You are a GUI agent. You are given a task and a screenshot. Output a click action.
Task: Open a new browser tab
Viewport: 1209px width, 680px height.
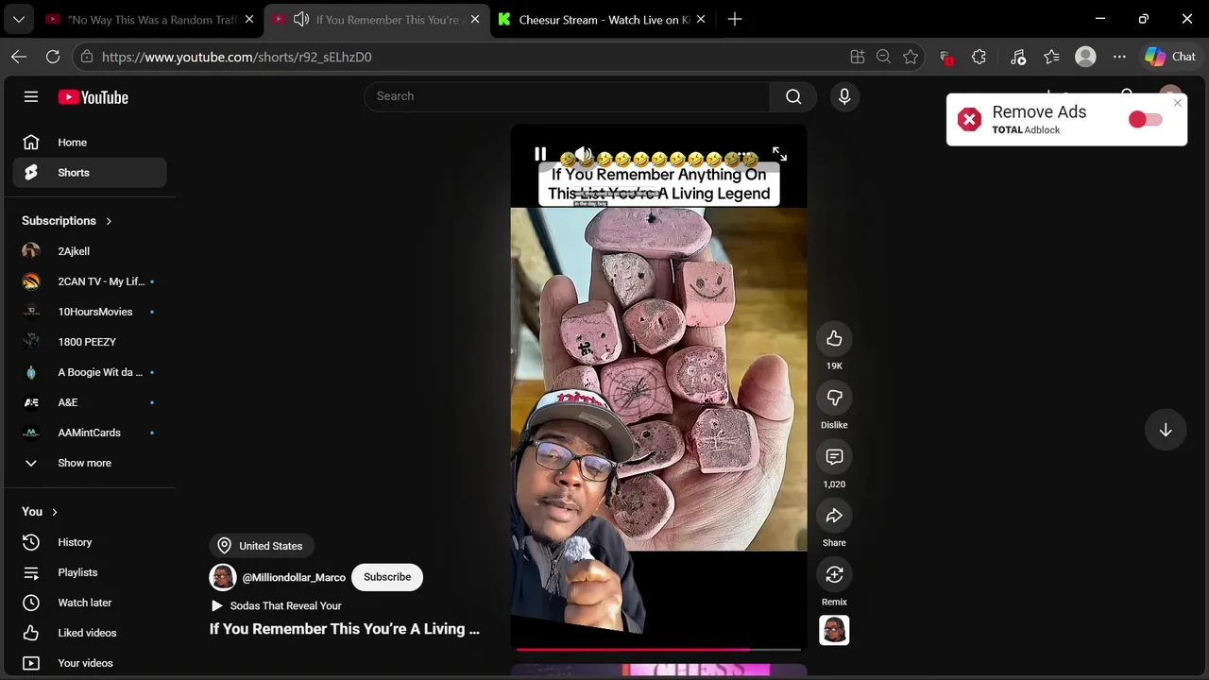(735, 19)
